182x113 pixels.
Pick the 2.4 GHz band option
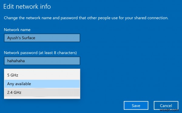(x=42, y=93)
